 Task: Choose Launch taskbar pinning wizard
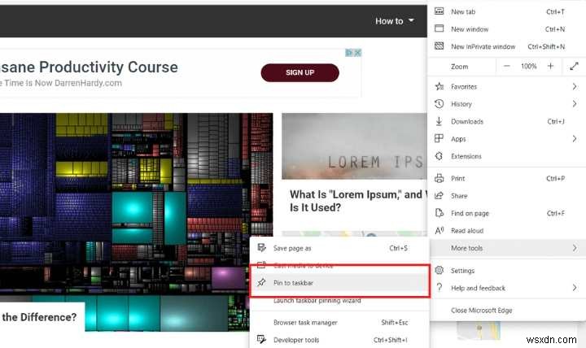coord(339,300)
